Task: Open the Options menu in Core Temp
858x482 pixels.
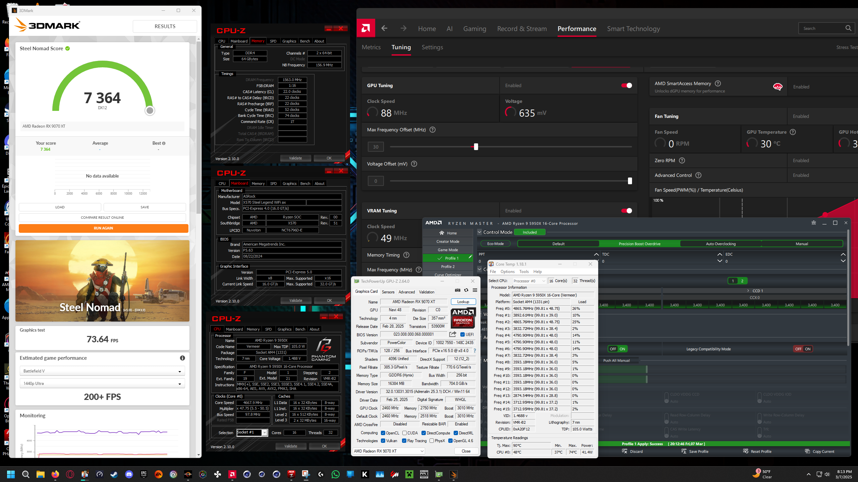Action: (x=507, y=271)
